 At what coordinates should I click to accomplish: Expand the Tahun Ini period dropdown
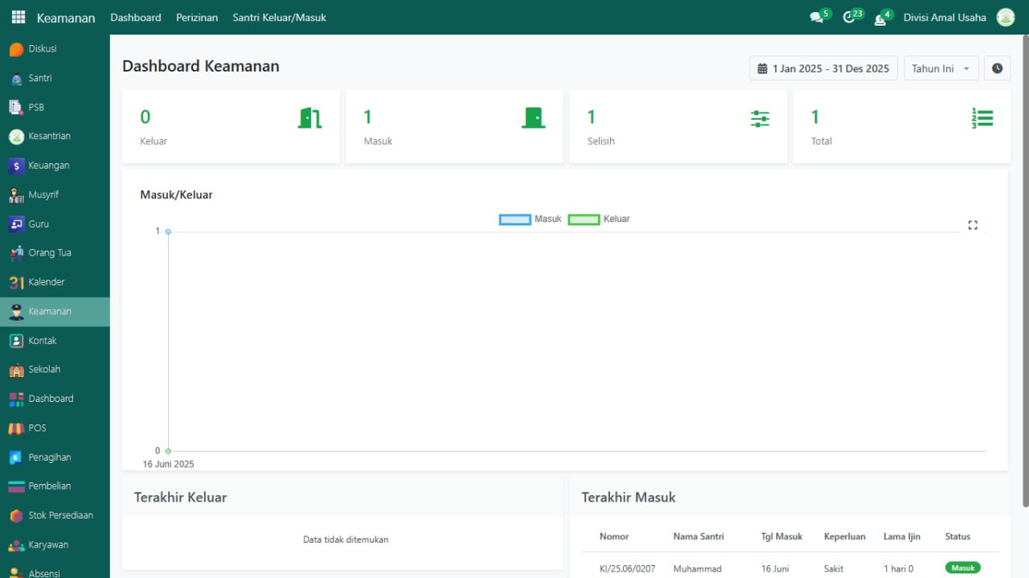point(941,68)
